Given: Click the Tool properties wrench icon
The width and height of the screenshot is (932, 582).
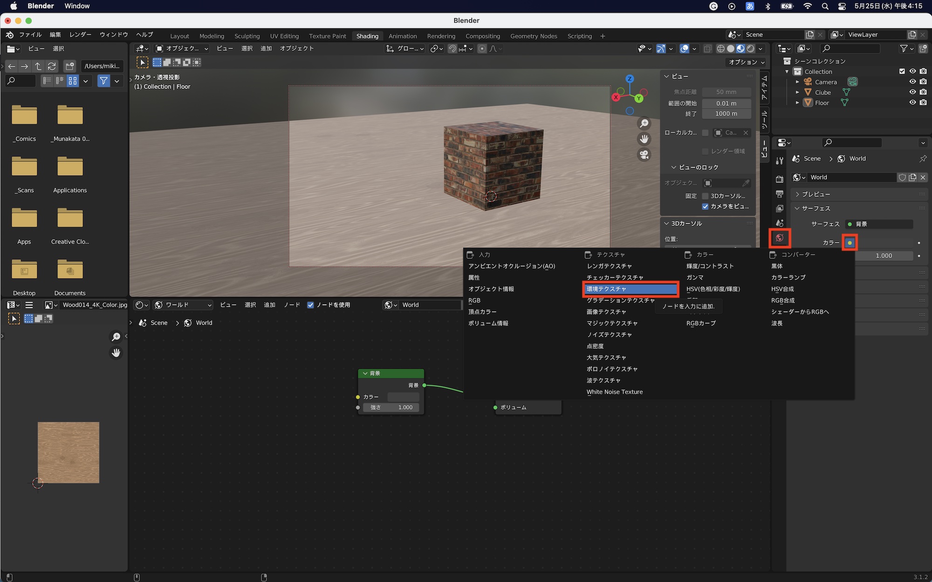Looking at the screenshot, I should [780, 161].
